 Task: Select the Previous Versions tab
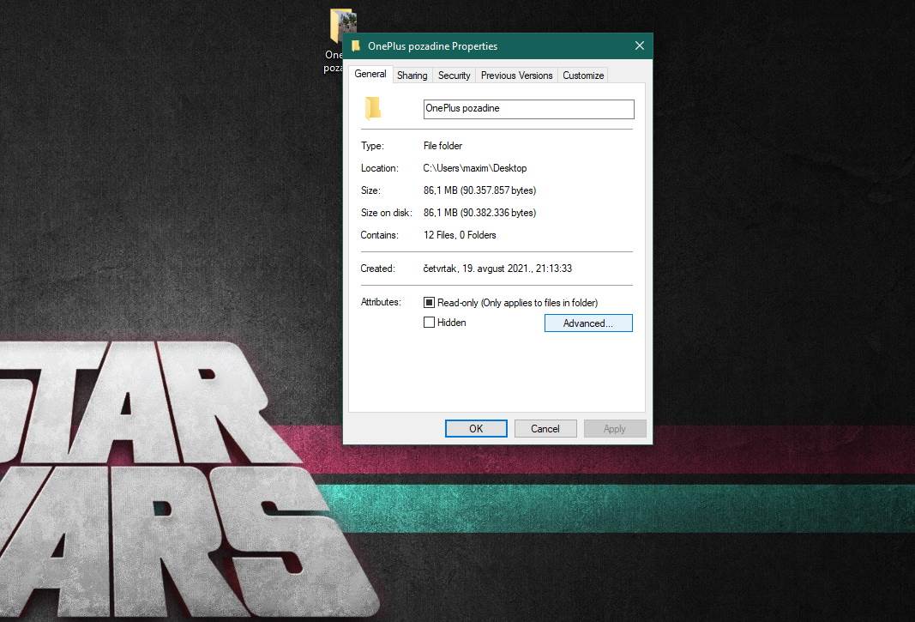coord(516,75)
